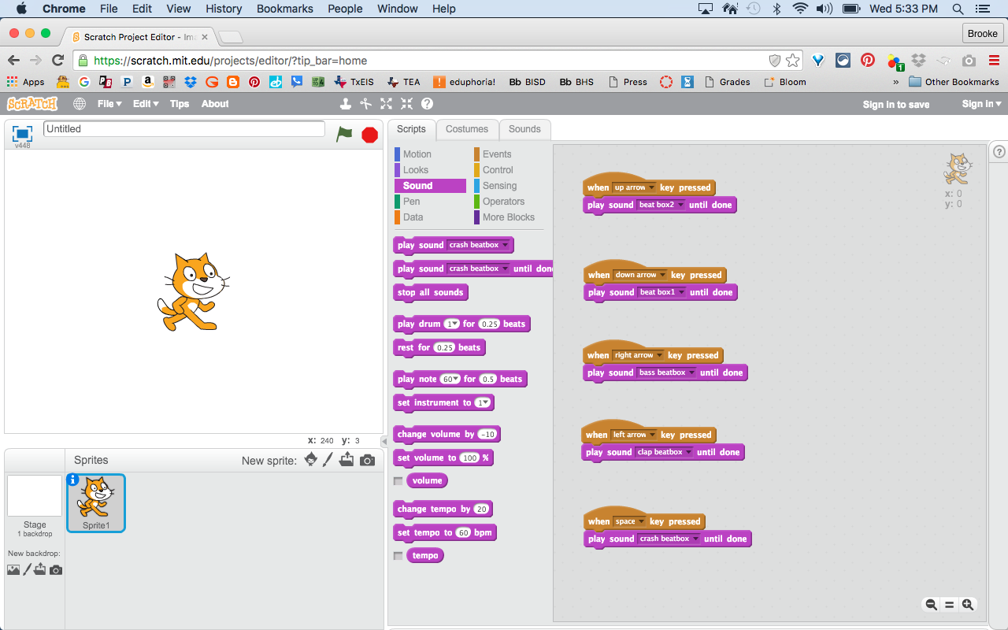The width and height of the screenshot is (1008, 630).
Task: Open the Grades bookmark
Action: pyautogui.click(x=727, y=82)
